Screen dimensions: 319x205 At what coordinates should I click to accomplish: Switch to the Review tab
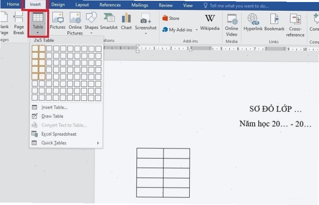tap(166, 5)
